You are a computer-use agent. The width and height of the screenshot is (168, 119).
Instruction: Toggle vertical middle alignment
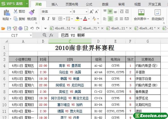[110, 11]
